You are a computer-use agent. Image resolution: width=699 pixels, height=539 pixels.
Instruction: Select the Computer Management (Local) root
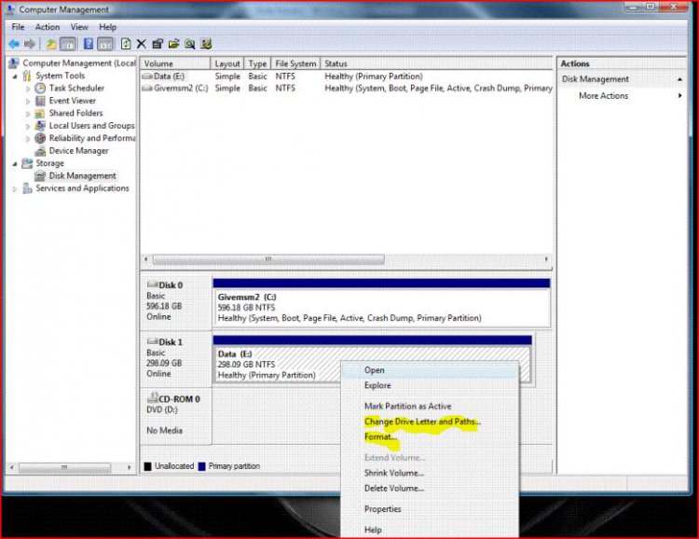click(x=79, y=62)
